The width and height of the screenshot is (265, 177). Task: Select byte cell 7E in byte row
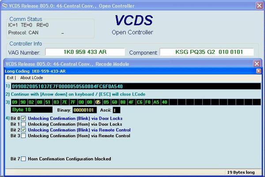(64, 102)
